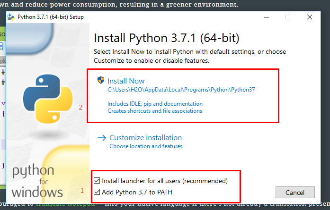Close the Python Setup window
The height and width of the screenshot is (210, 330).
[309, 17]
